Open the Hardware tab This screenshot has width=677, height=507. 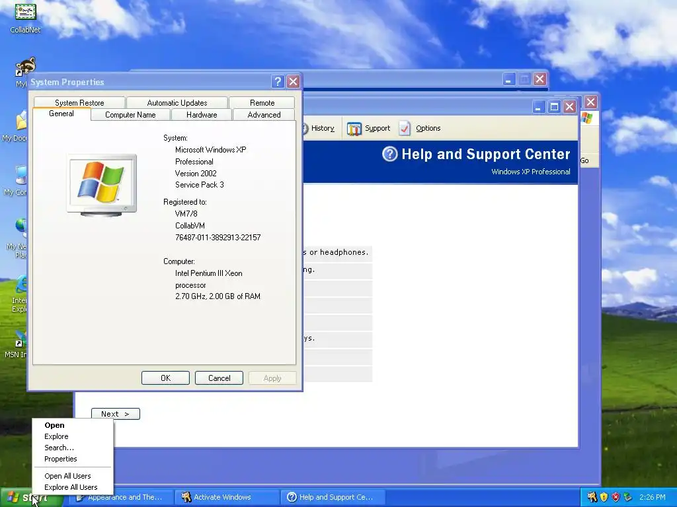(202, 115)
